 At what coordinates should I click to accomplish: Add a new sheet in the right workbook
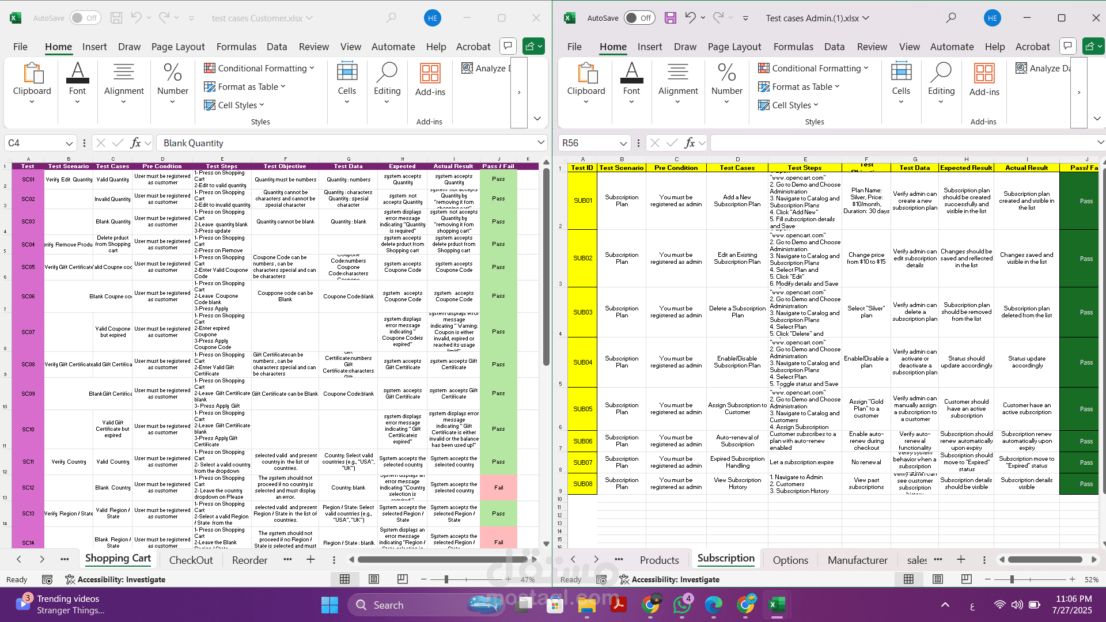coord(961,560)
